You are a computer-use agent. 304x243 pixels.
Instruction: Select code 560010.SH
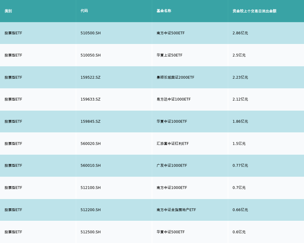pyautogui.click(x=90, y=166)
